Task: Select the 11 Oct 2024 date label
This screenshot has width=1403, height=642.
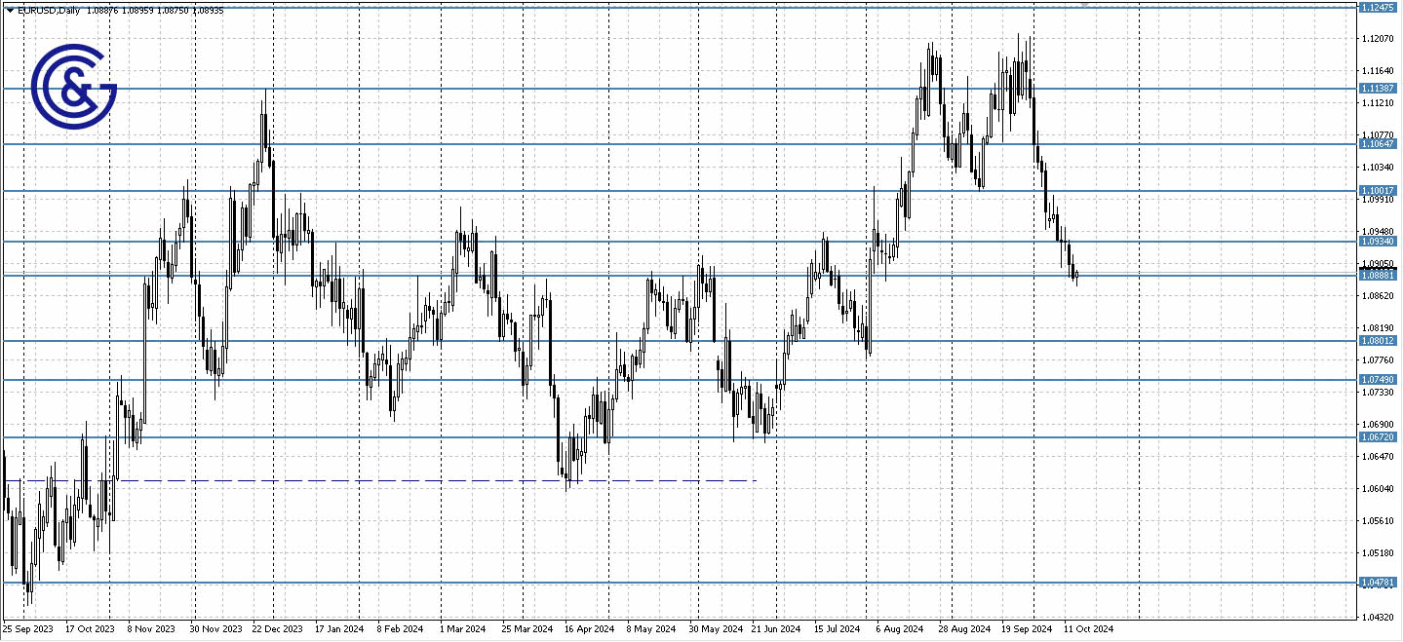Action: click(1087, 630)
